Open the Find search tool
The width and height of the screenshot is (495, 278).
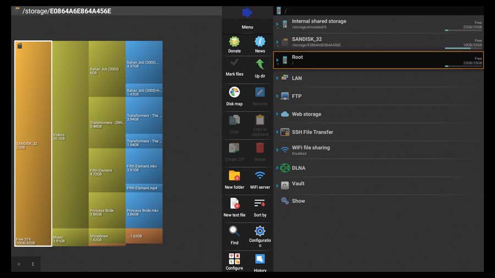point(234,235)
